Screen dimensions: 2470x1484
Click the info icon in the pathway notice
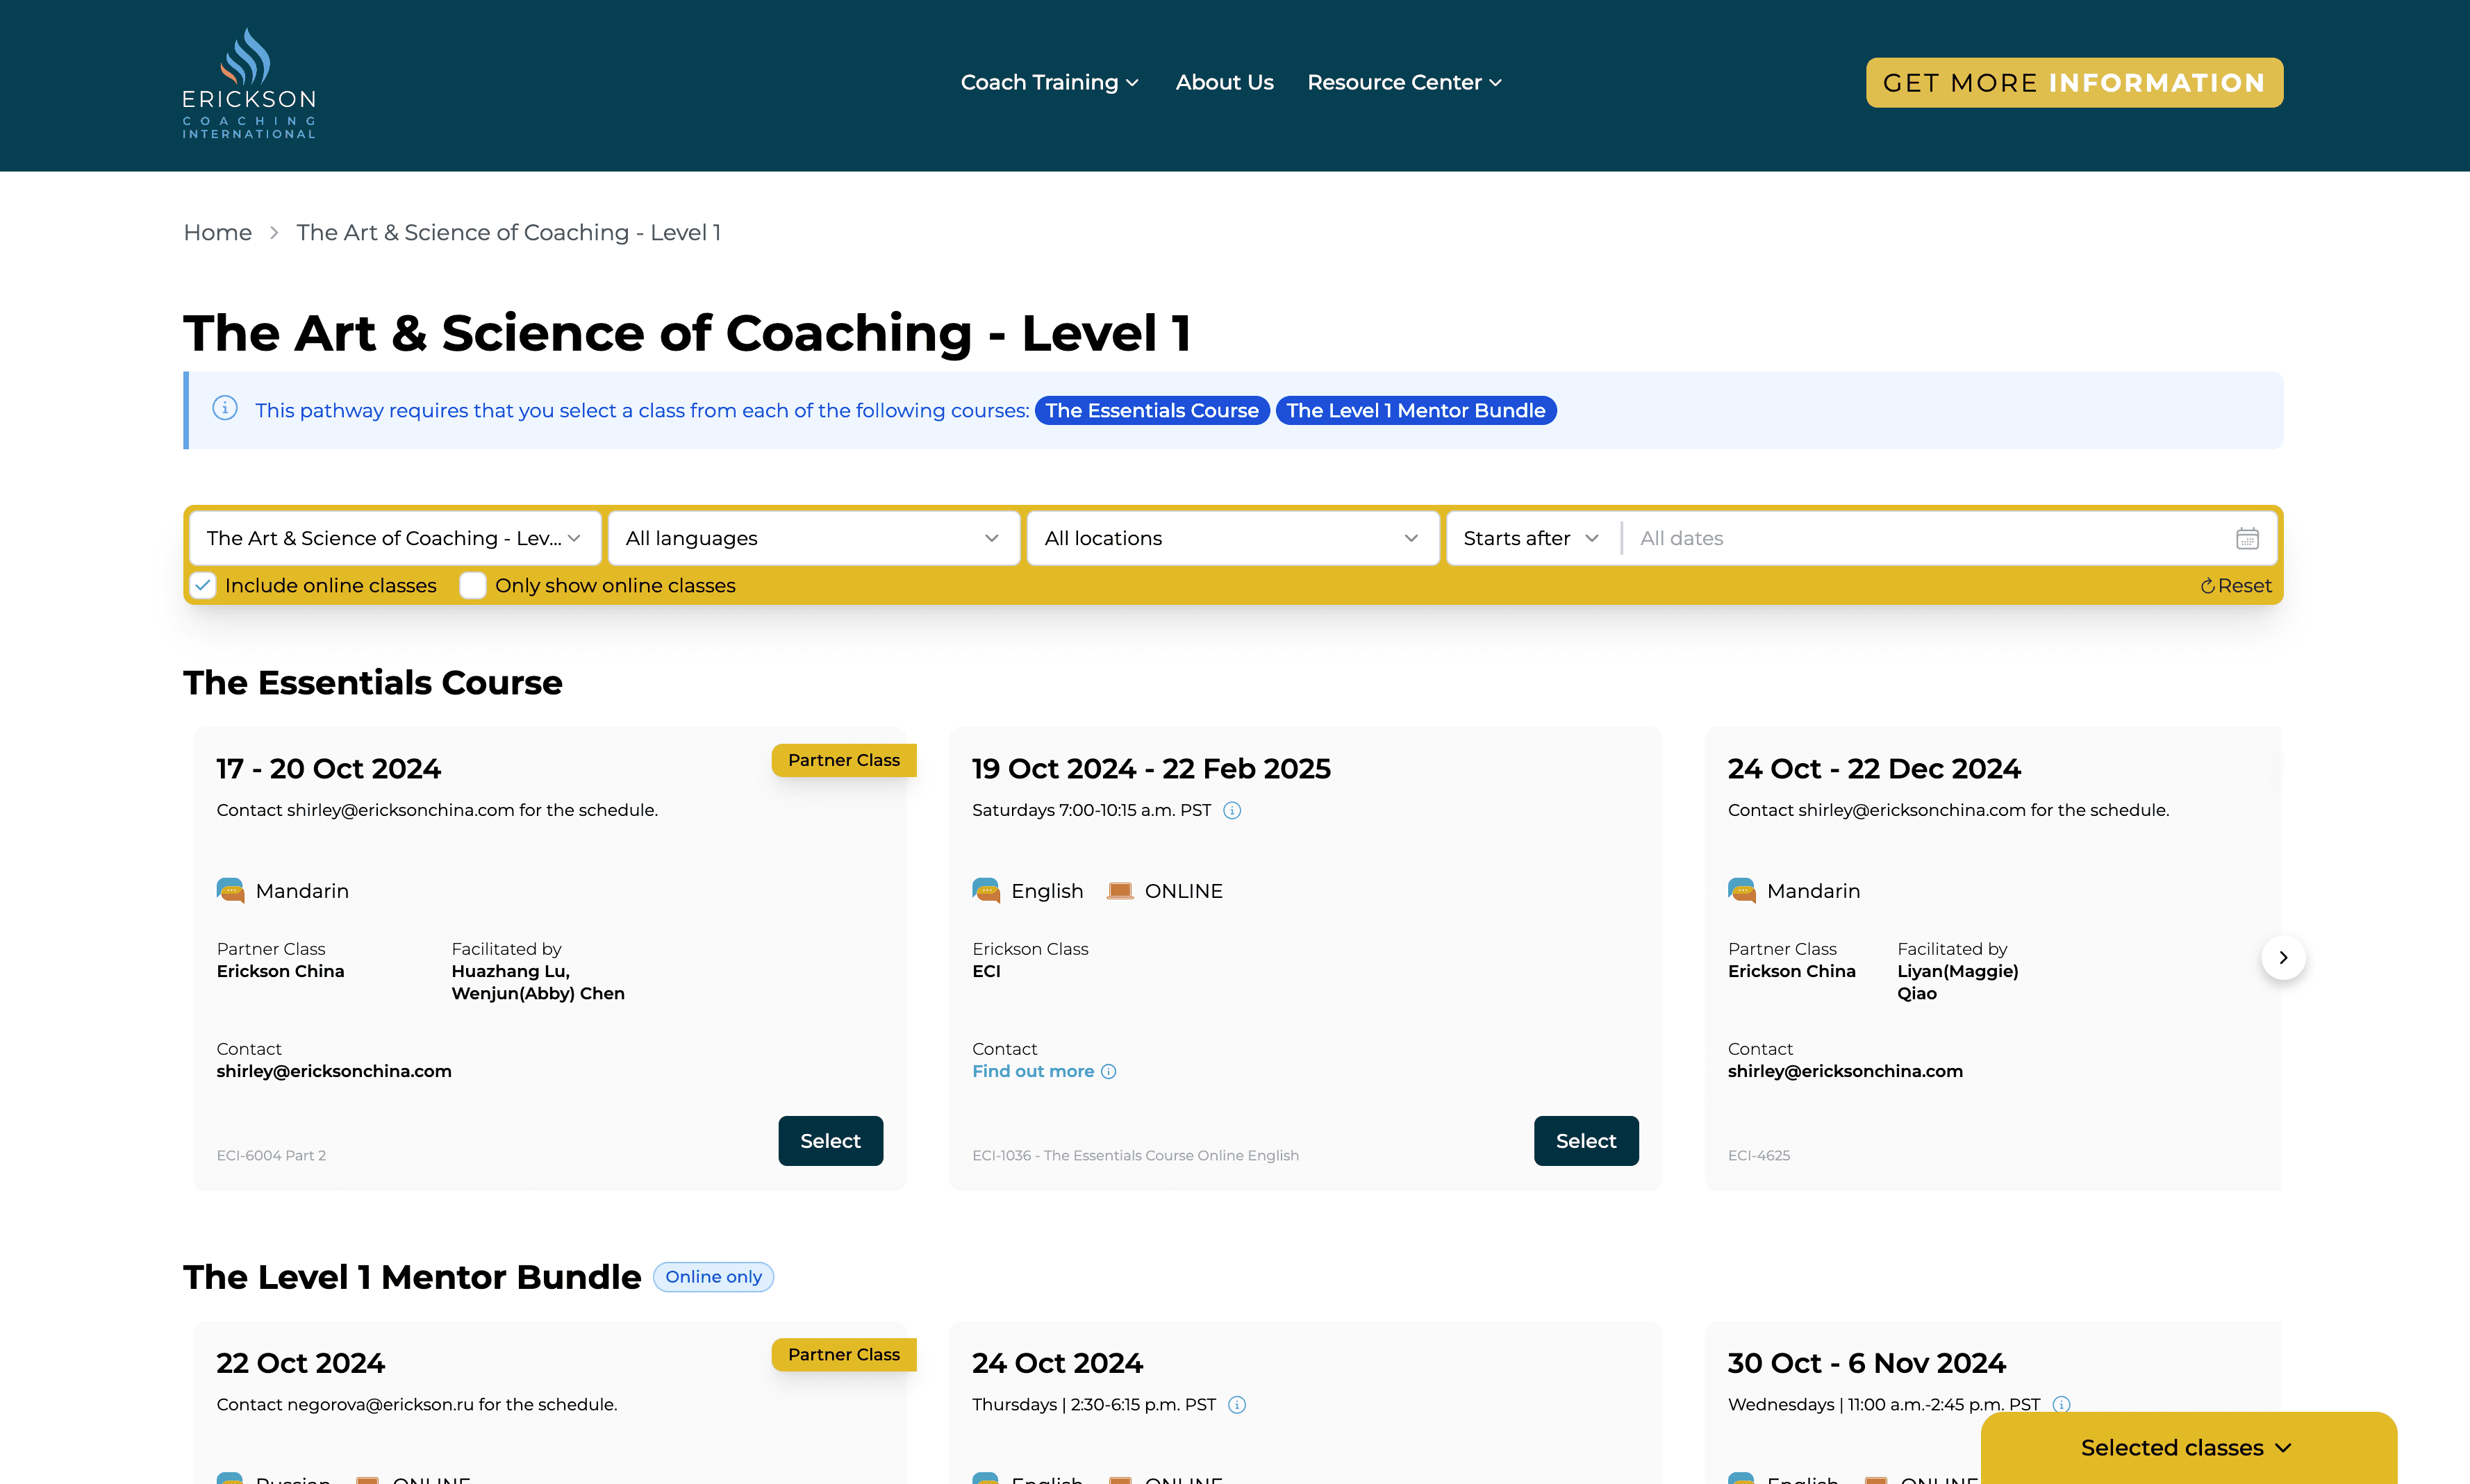click(x=225, y=408)
